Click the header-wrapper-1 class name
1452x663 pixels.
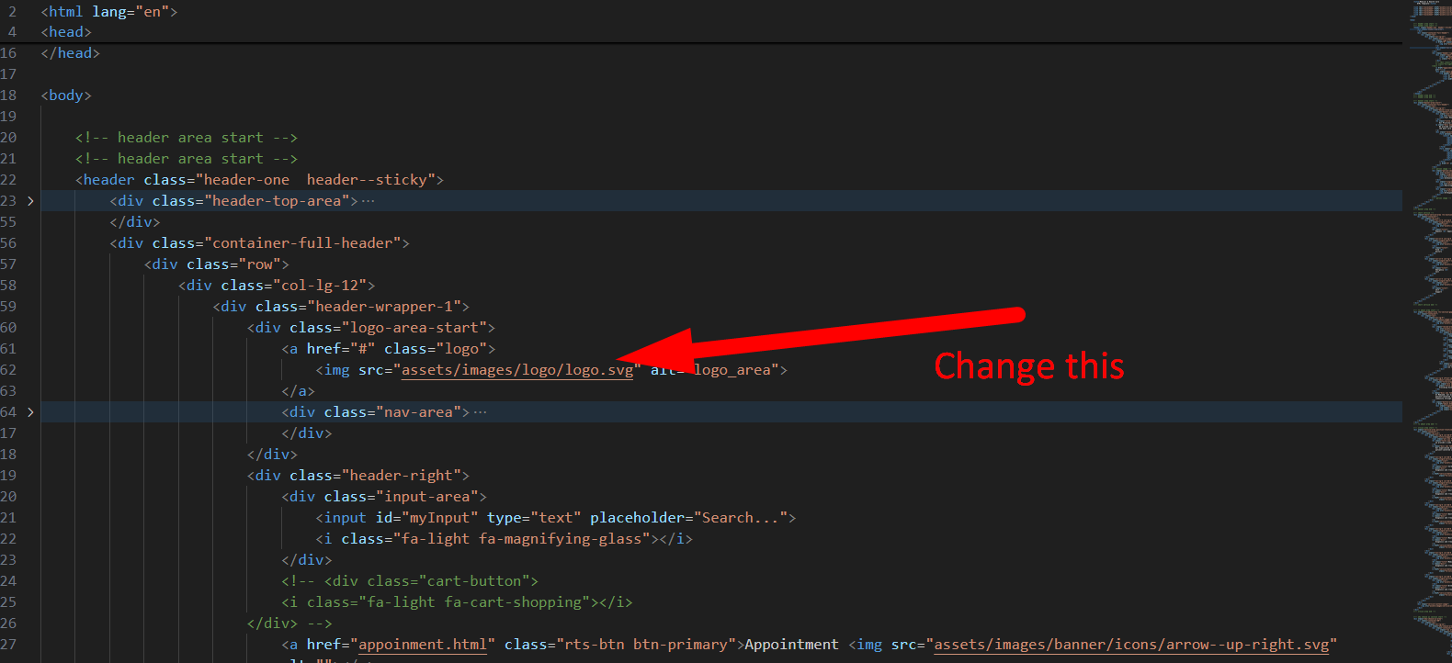[x=388, y=307]
